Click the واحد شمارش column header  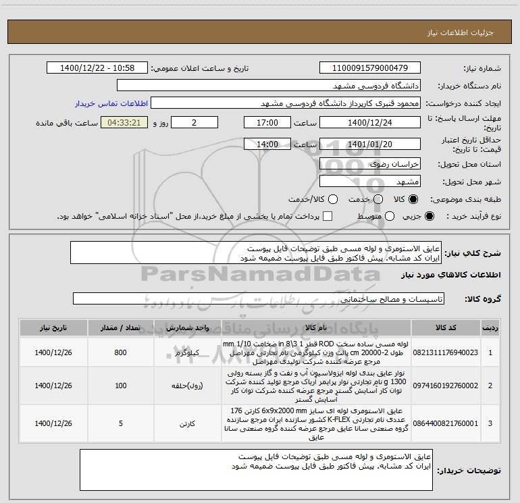187,327
